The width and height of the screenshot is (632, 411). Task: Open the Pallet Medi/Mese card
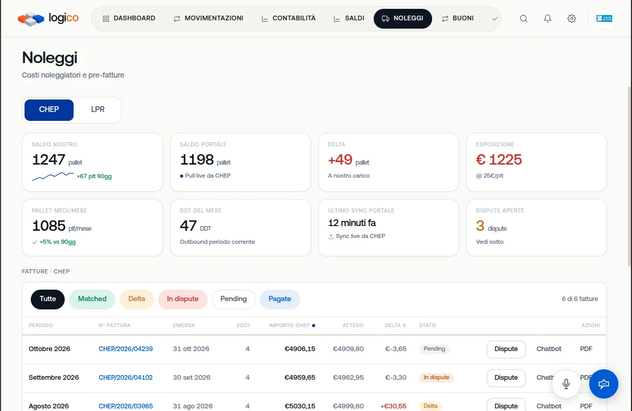92,228
